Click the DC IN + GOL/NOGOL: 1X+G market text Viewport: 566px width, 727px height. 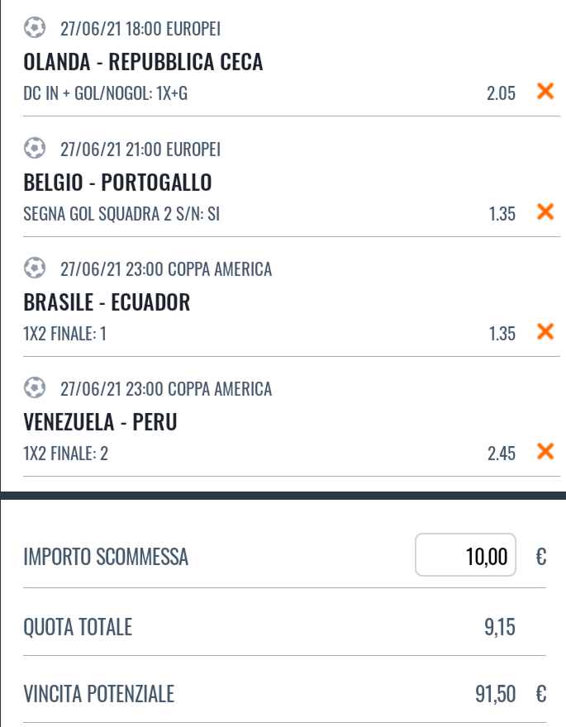click(106, 93)
